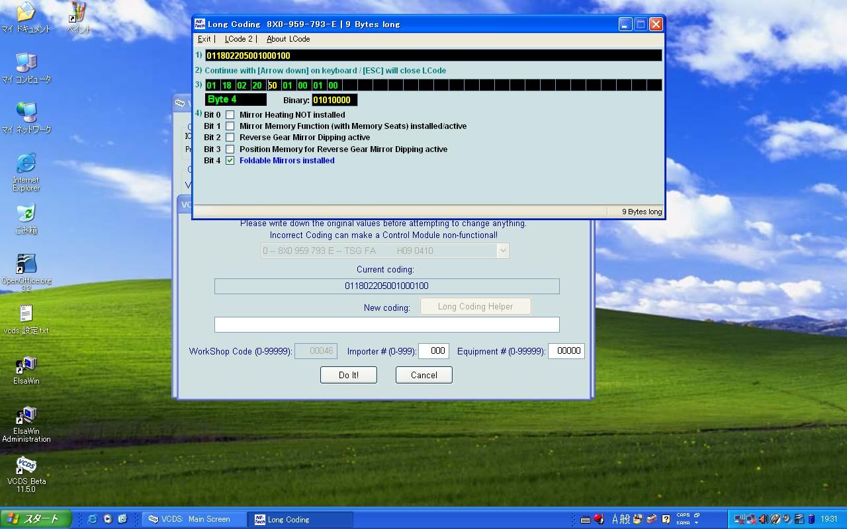The width and height of the screenshot is (847, 529).
Task: Click the clock showing 19:31
Action: click(x=828, y=519)
